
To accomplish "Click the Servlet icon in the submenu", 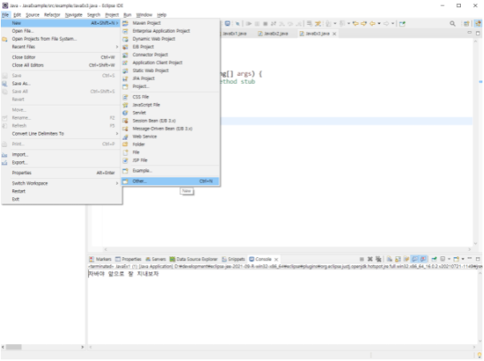I will tap(126, 113).
